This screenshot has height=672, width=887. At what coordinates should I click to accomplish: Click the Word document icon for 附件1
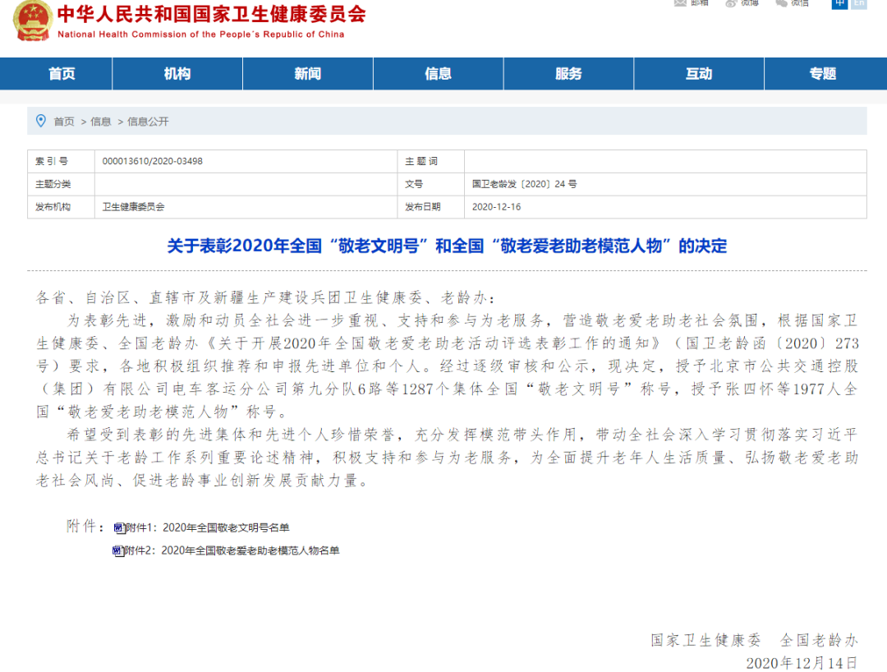pyautogui.click(x=119, y=527)
